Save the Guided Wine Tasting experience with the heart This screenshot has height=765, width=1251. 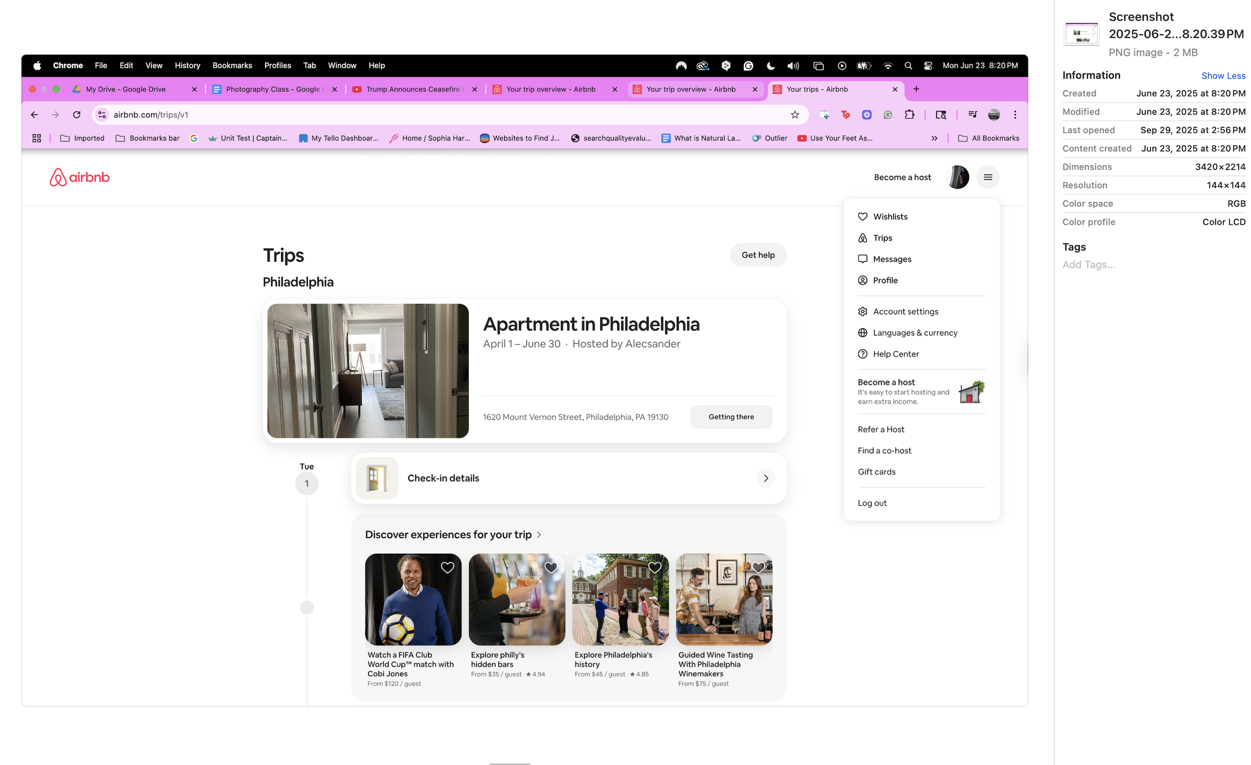coord(758,567)
